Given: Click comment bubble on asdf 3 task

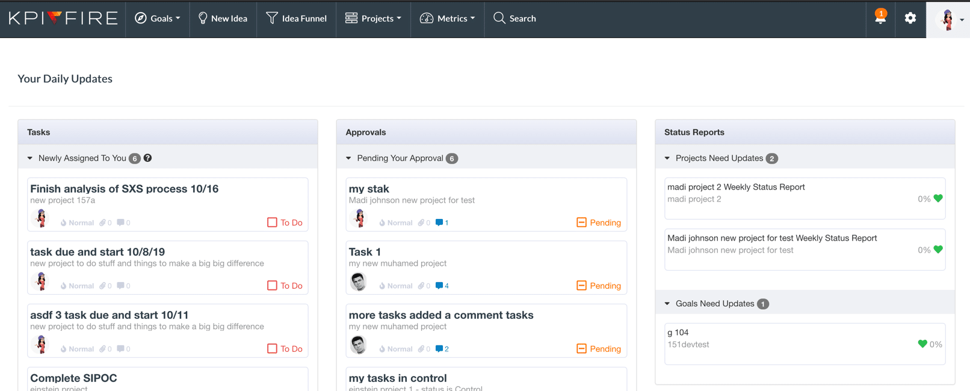Looking at the screenshot, I should pyautogui.click(x=120, y=349).
